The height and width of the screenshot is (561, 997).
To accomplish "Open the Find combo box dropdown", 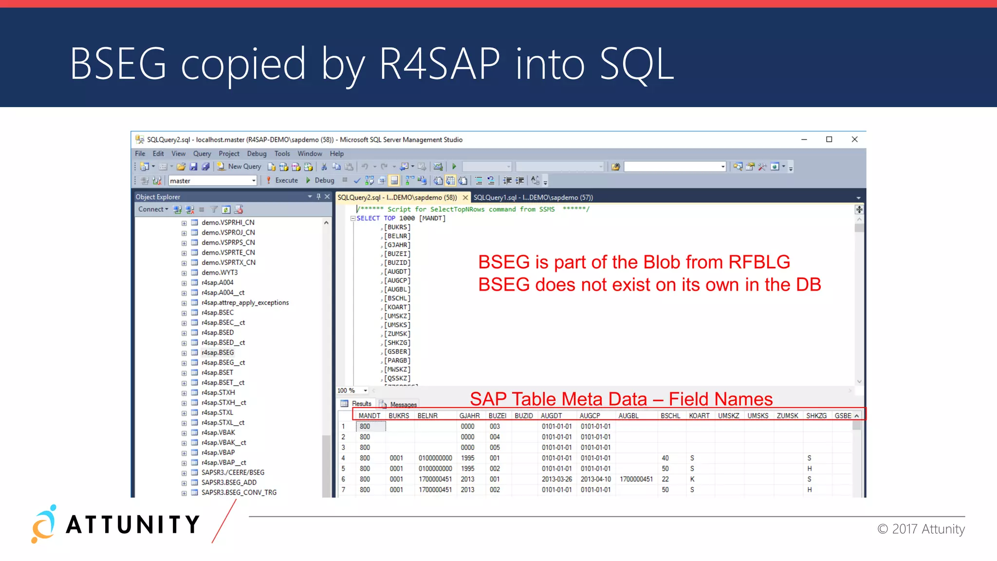I will (x=723, y=167).
